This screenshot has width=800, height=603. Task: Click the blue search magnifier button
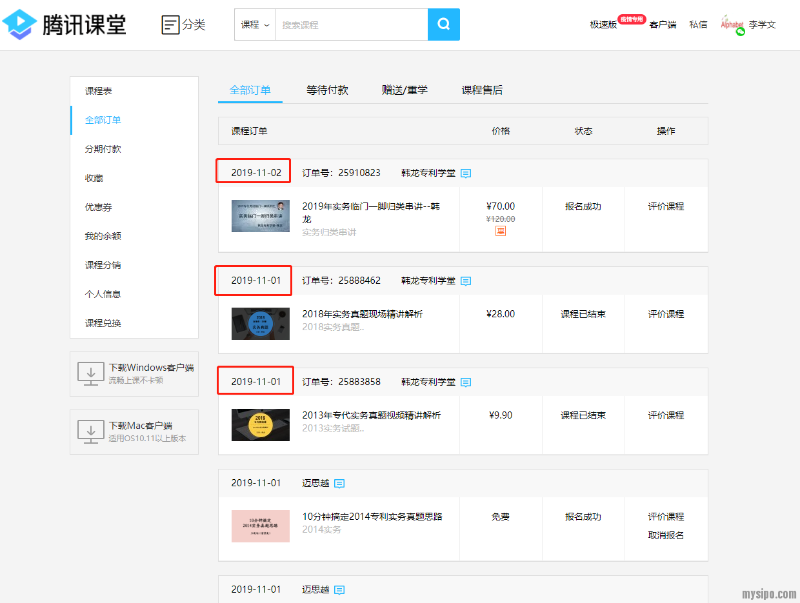tap(443, 25)
